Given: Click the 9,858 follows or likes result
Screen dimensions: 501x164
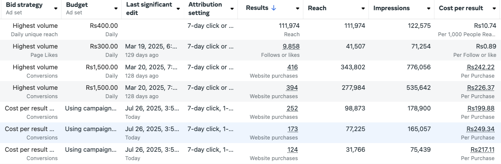Looking at the screenshot, I should click(291, 46).
